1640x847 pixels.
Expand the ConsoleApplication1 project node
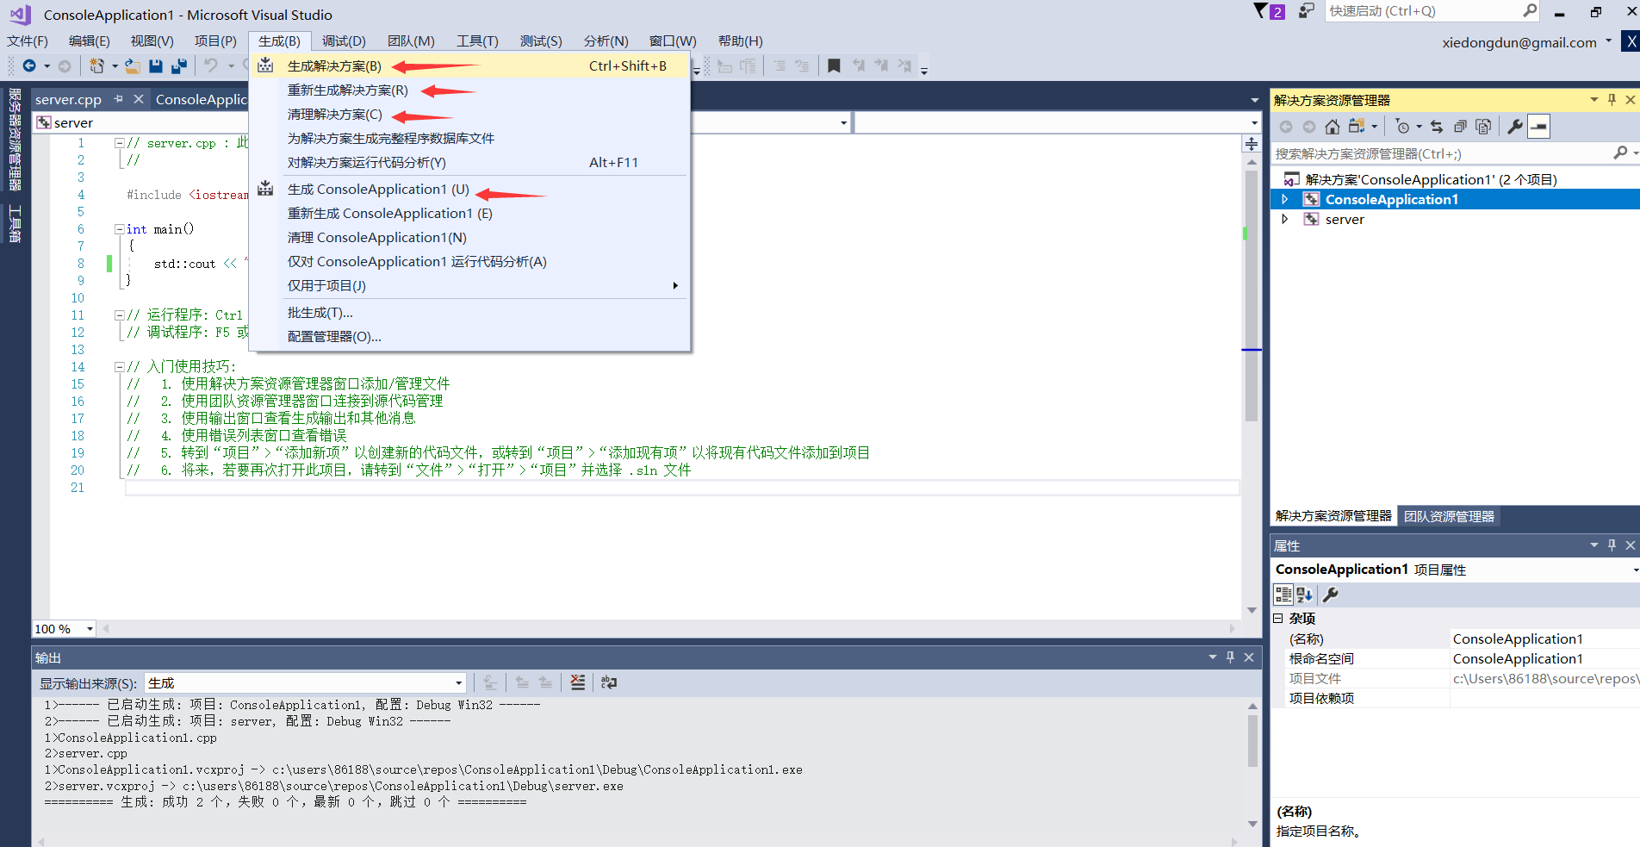(1285, 199)
